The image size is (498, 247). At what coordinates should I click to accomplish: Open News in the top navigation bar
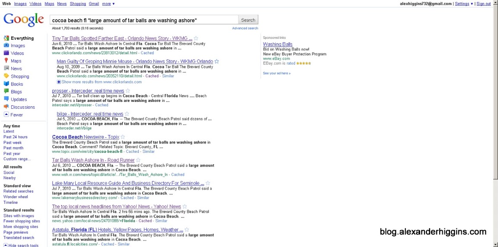tap(62, 4)
